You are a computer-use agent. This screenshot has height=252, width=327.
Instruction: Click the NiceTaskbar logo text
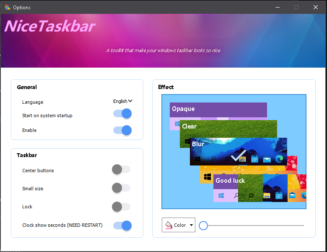[49, 26]
